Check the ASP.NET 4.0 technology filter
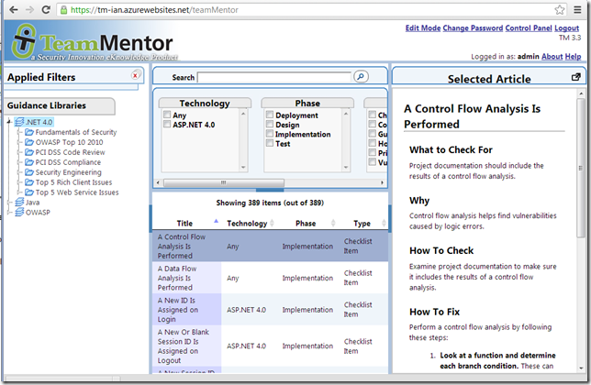 (166, 125)
